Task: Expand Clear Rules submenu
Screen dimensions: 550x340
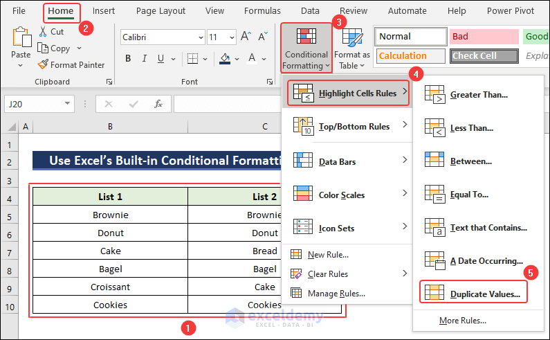Action: [348, 274]
